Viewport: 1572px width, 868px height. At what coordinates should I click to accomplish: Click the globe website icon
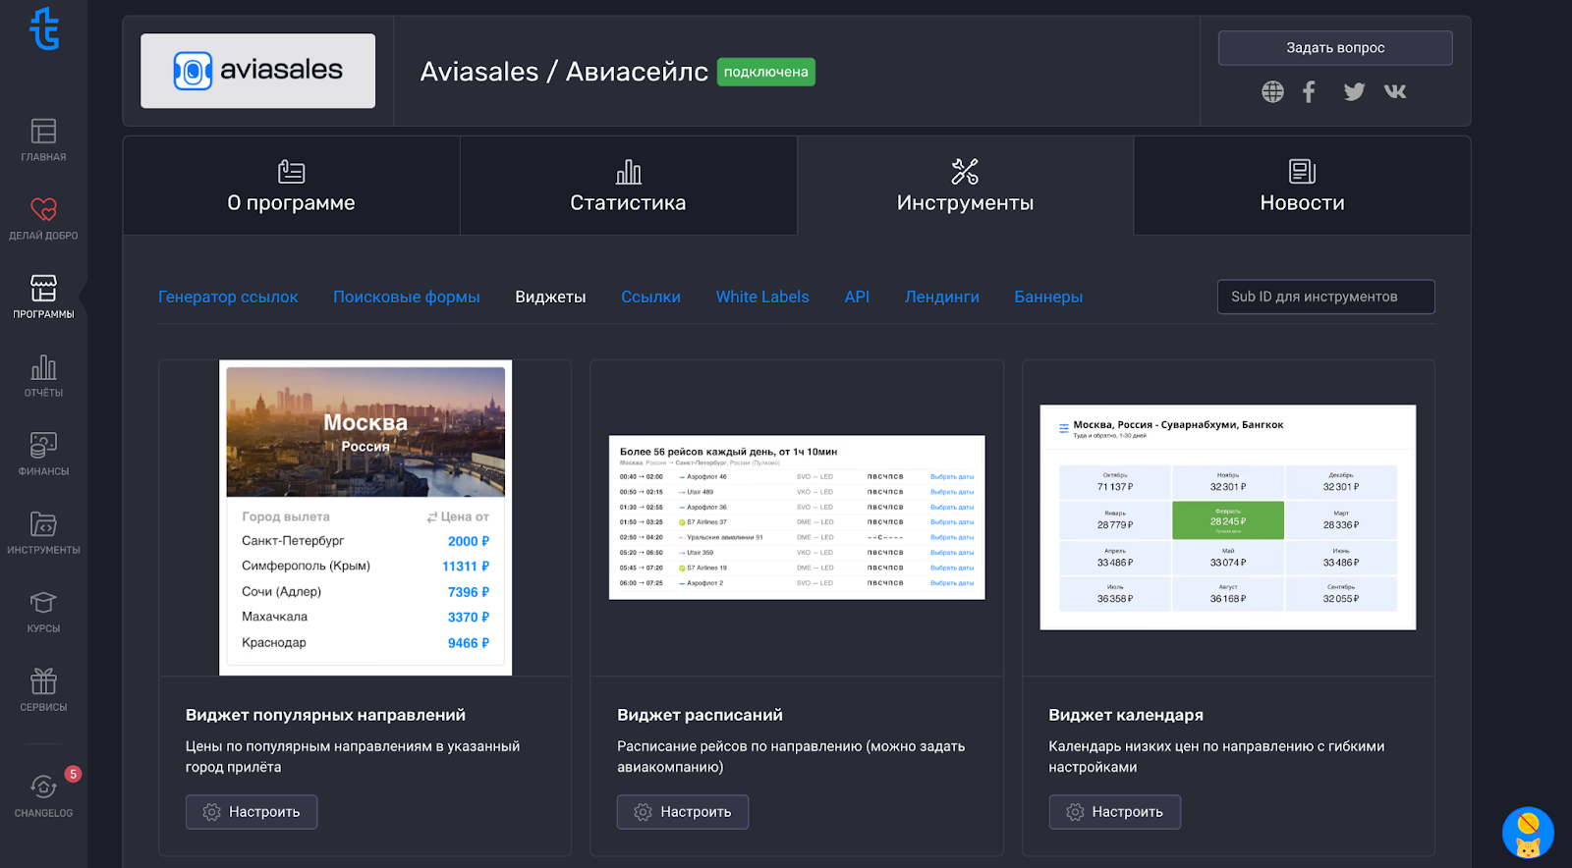tap(1272, 92)
